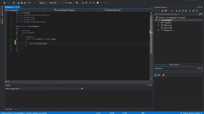Click Add to Source Control in status bar

191,113
